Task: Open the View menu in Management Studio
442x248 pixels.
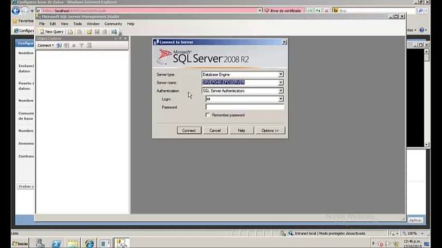Action: [64, 24]
